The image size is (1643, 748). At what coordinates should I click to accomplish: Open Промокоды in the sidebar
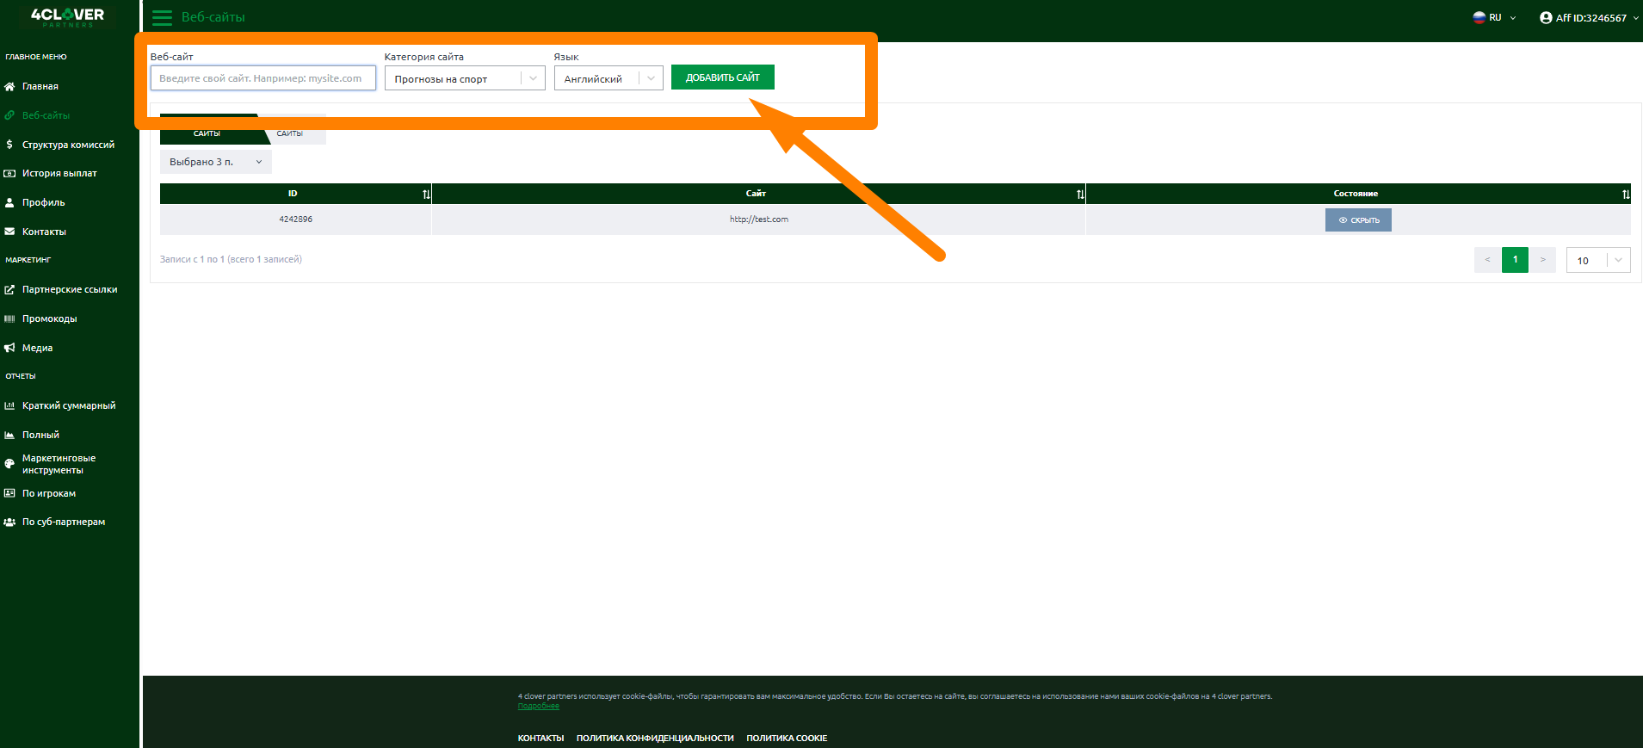click(x=50, y=318)
